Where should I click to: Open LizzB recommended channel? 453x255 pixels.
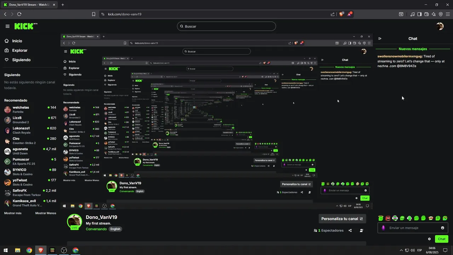(30, 120)
